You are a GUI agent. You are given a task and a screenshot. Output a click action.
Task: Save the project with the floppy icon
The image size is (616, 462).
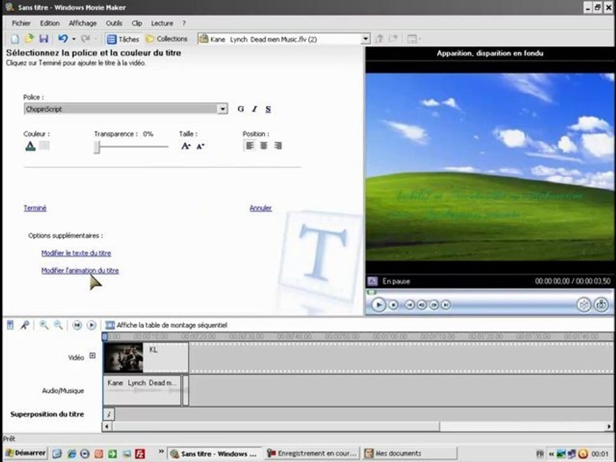[x=44, y=39]
